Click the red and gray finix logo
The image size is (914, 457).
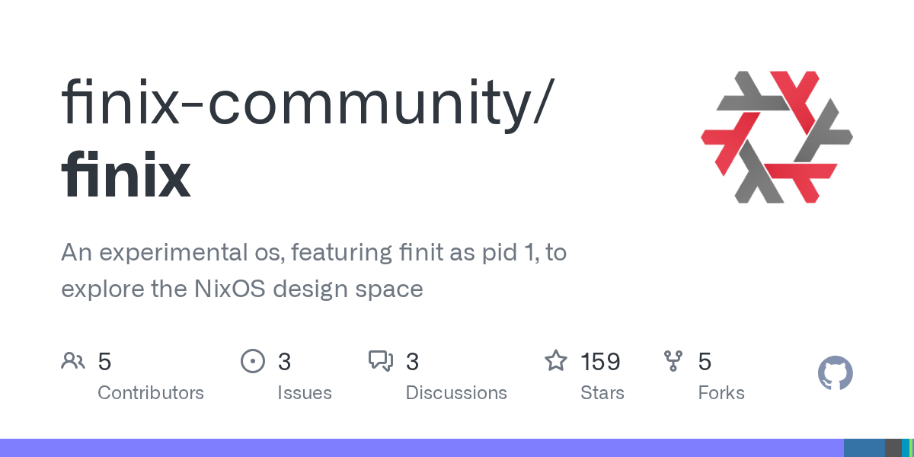776,137
